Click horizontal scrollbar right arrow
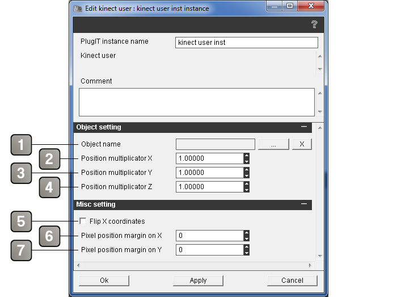Screen dimensions: 397x297 click(310, 265)
